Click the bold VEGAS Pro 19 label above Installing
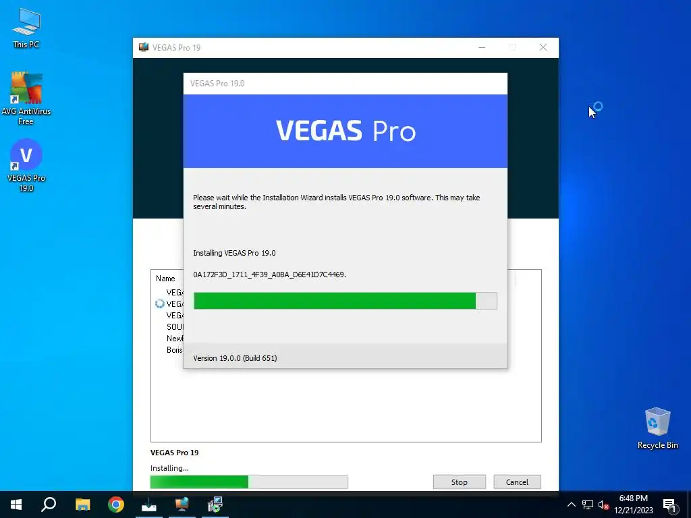 (x=175, y=453)
